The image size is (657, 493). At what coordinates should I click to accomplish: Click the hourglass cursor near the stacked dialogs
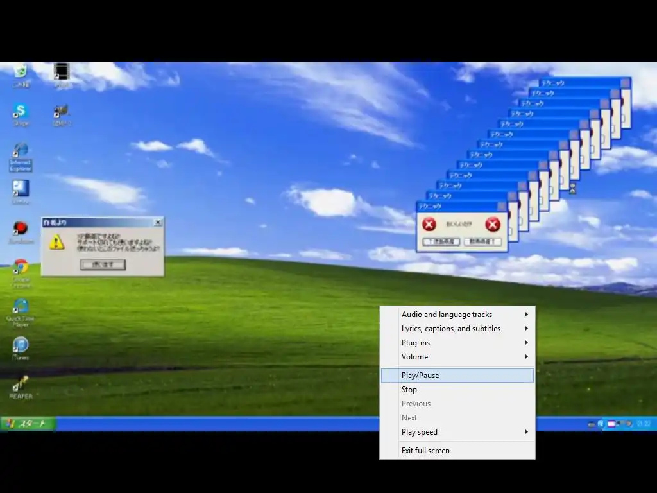click(572, 189)
